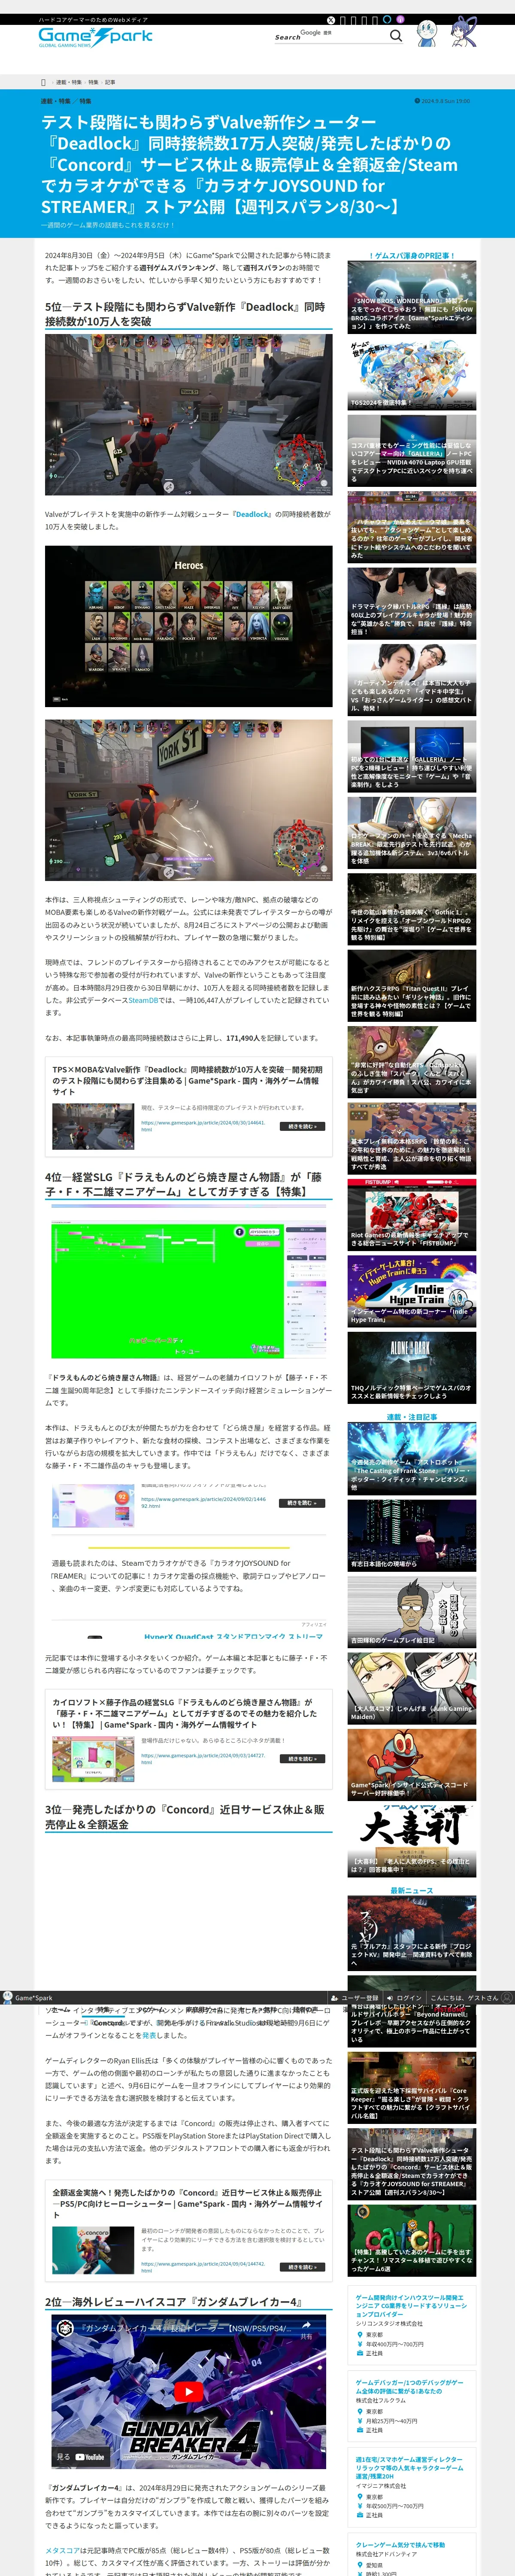Viewport: 515px width, 2576px height.
Task: Play the Gundam Breaker 4 YouTube video
Action: coord(188,2392)
